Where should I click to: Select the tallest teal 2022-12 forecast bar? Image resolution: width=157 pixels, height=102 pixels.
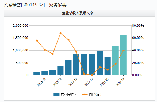point(123,55)
